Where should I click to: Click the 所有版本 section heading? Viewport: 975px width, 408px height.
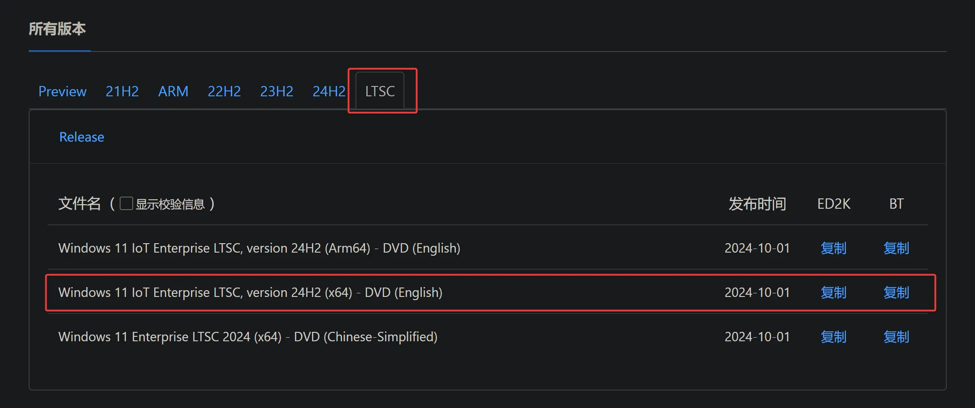coord(57,29)
